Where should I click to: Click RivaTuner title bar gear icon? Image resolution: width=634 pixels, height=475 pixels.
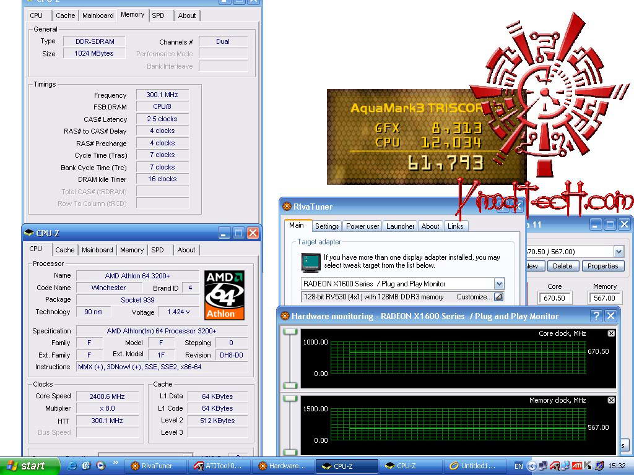(x=287, y=207)
